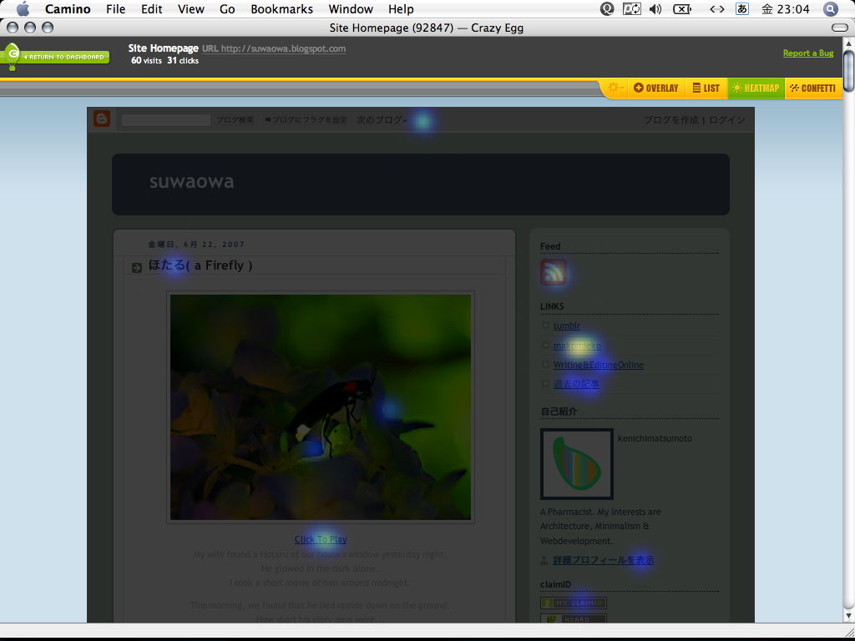Open the ほたる( a Firefly ) post title
The image size is (855, 641).
[200, 265]
